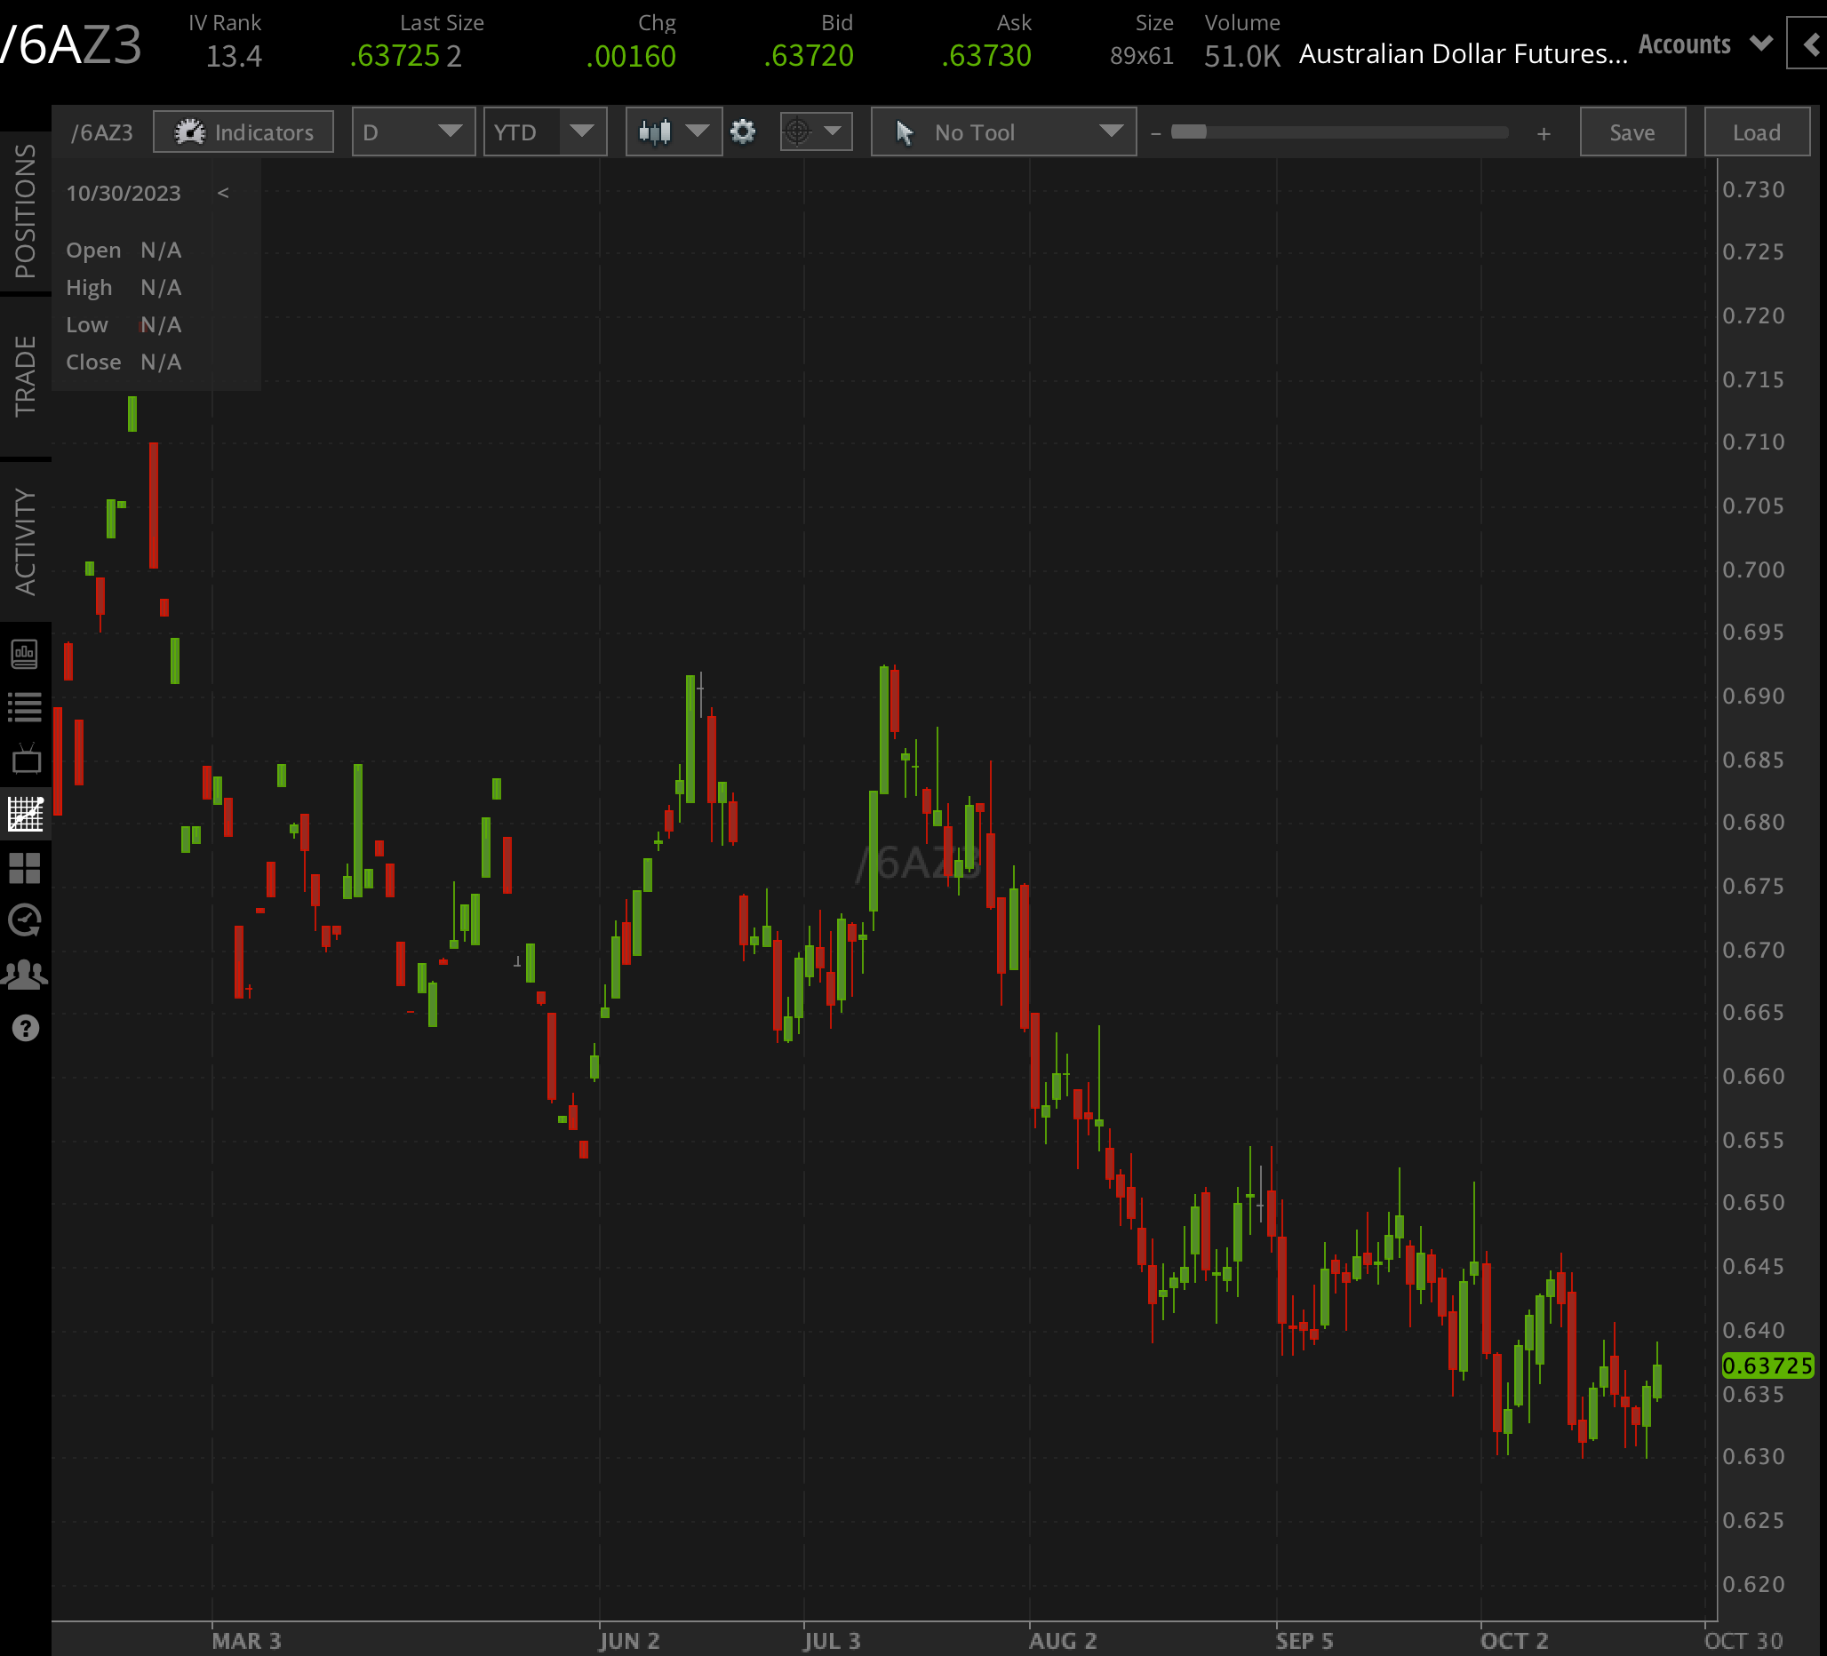
Task: Open the YTD range dropdown
Action: (x=545, y=132)
